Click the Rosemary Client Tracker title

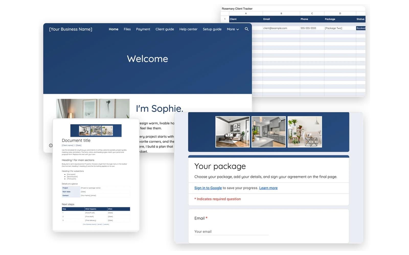coord(237,9)
